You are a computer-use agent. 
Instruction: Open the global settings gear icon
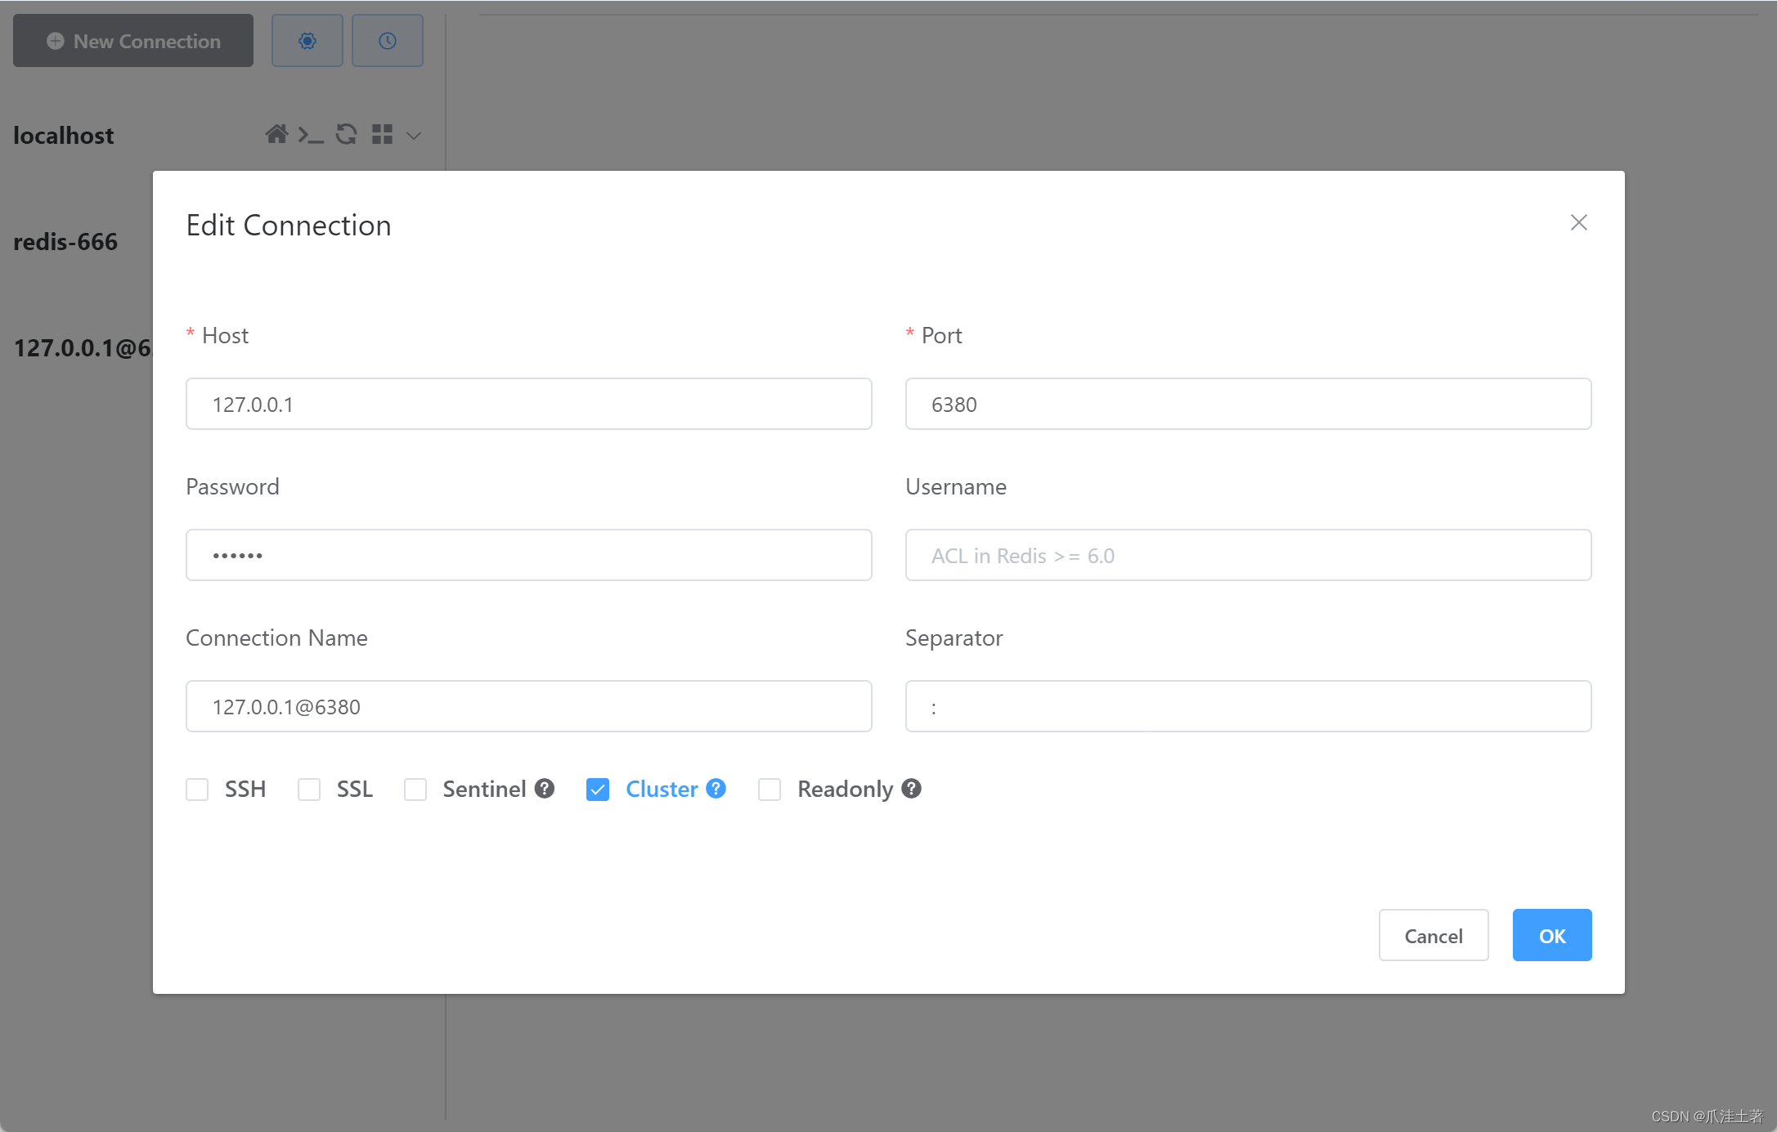[x=307, y=40]
